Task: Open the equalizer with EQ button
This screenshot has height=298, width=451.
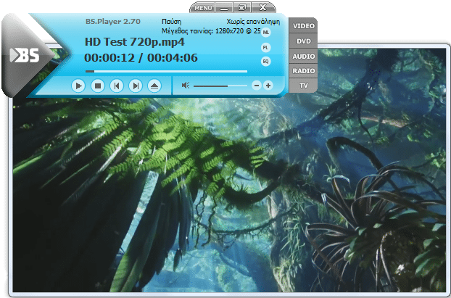Action: coord(266,62)
